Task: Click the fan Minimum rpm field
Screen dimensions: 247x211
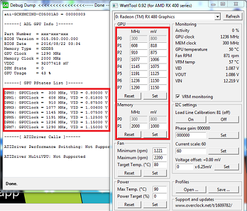Action: [x=160, y=151]
